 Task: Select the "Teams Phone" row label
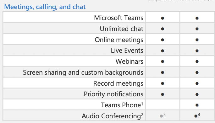[x=122, y=105]
